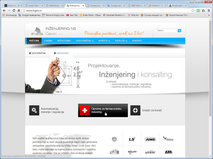Switch to the Izrada sajtova browser tab

coord(178,6)
